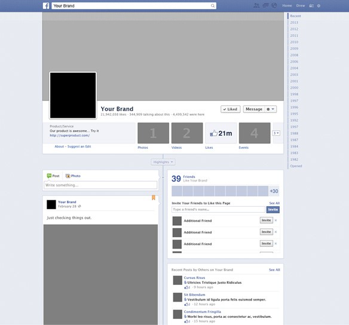Screen dimensions: 349x325
Task: Open the superproduct.com link
Action: point(70,136)
